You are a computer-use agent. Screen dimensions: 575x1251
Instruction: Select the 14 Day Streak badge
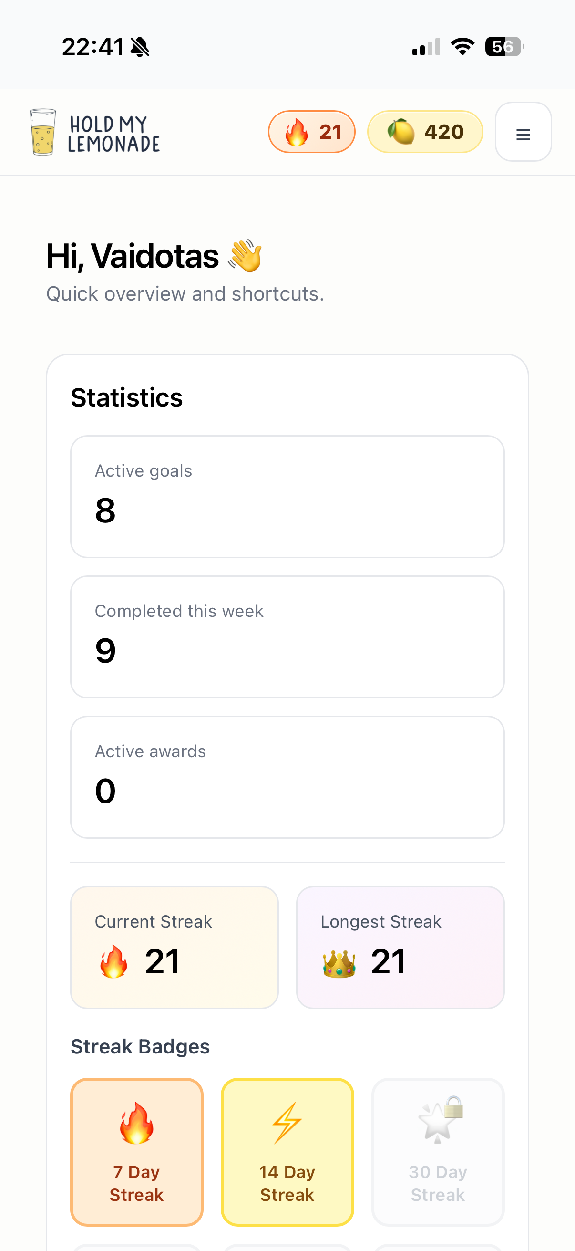(x=287, y=1151)
